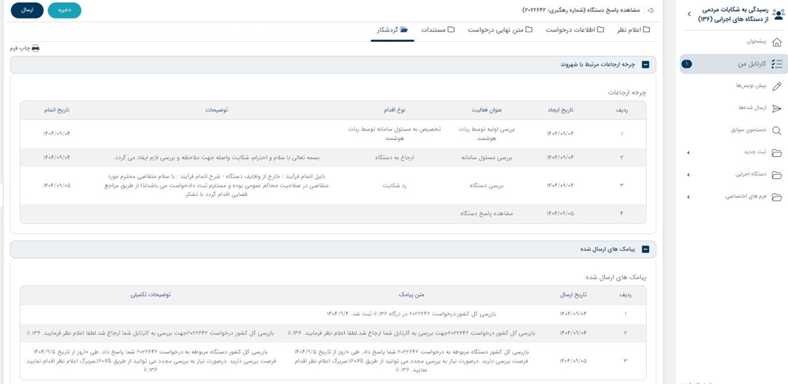
Task: Switch to the اعلام نظر tab
Action: coord(634,30)
